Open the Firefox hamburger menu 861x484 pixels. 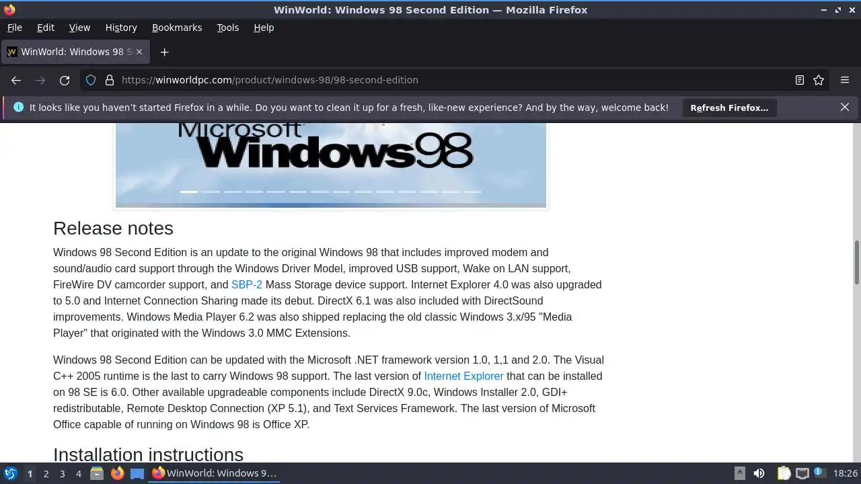[845, 80]
